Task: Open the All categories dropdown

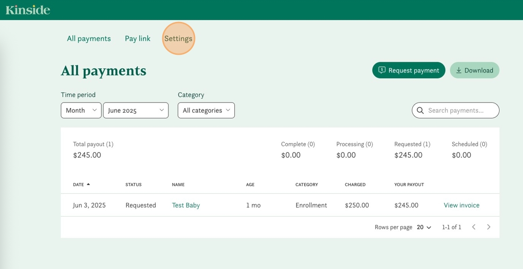Action: point(206,110)
